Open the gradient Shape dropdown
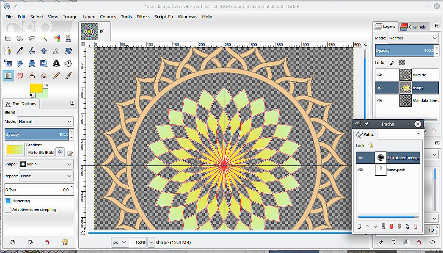Viewport: 443px width, 253px height. tap(46, 164)
